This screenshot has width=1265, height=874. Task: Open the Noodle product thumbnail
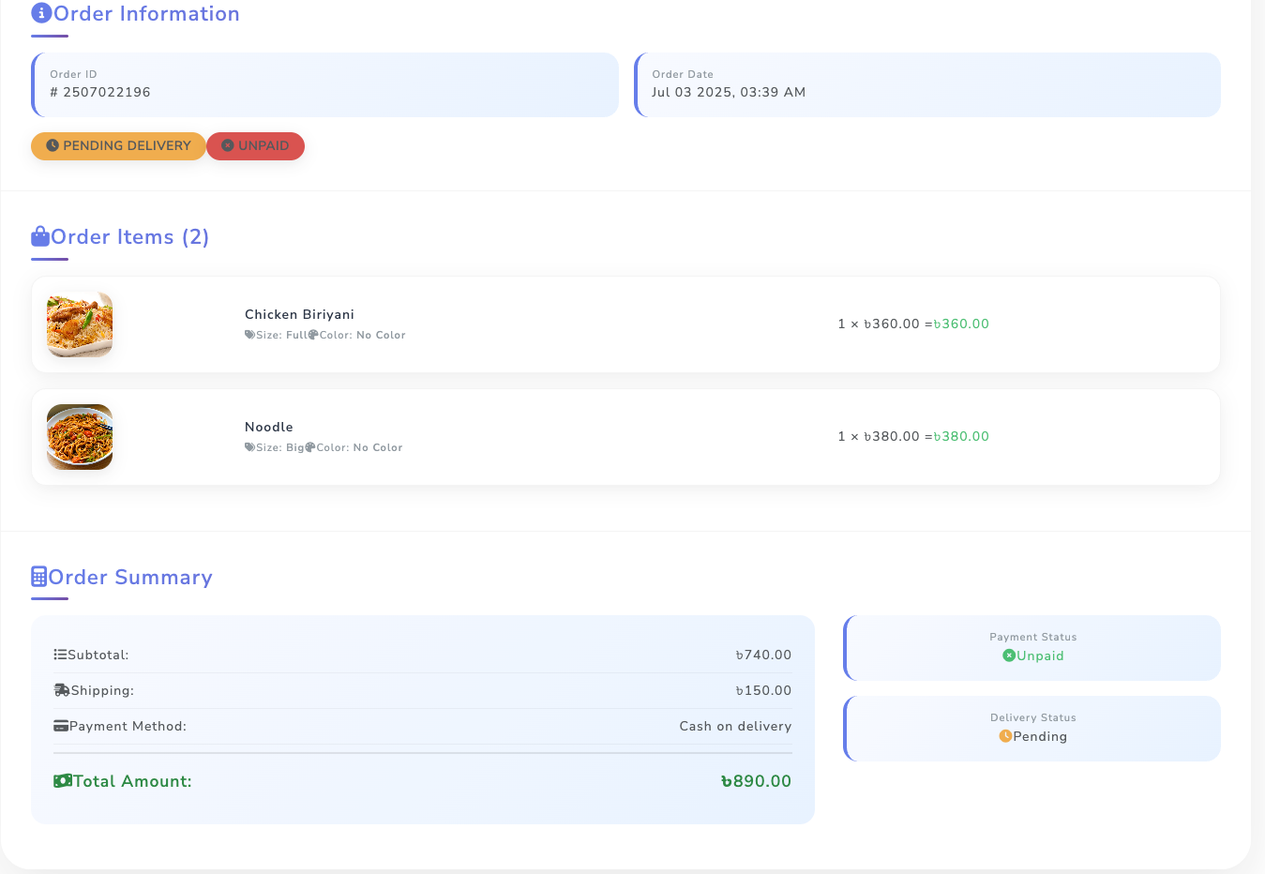(x=80, y=437)
